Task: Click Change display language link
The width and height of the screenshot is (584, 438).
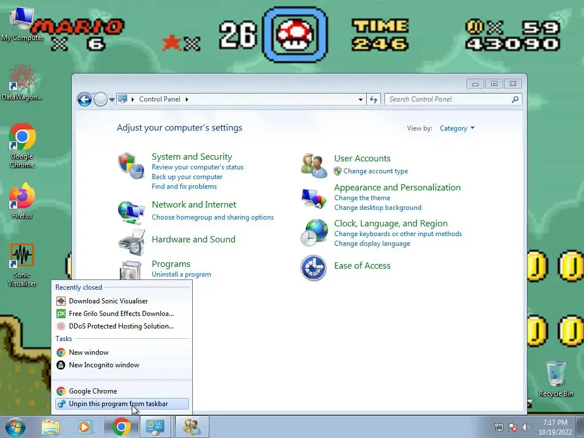Action: click(372, 244)
